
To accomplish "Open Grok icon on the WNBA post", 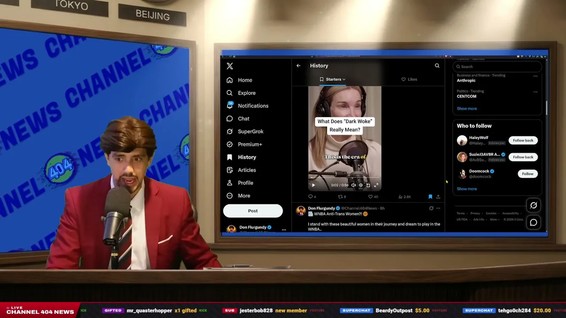I will click(431, 208).
